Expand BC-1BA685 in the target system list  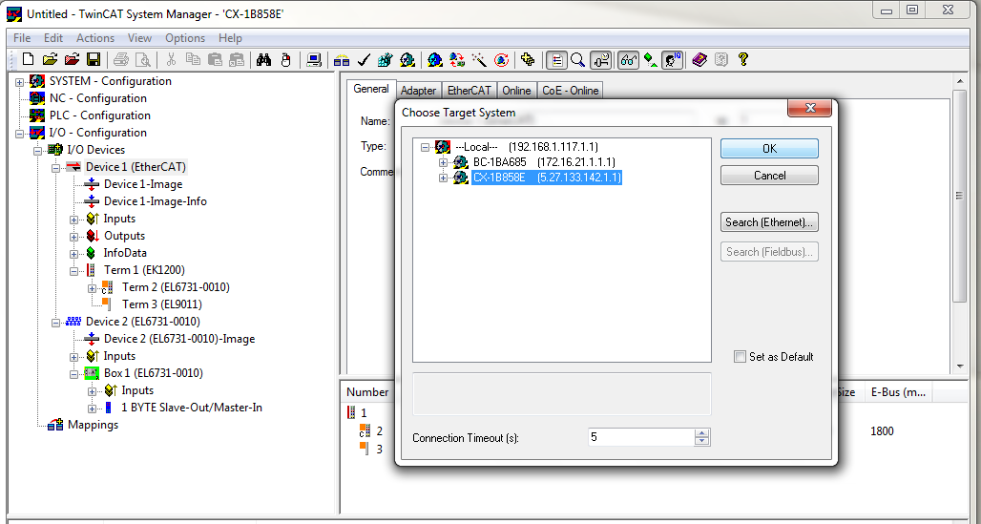coord(444,162)
